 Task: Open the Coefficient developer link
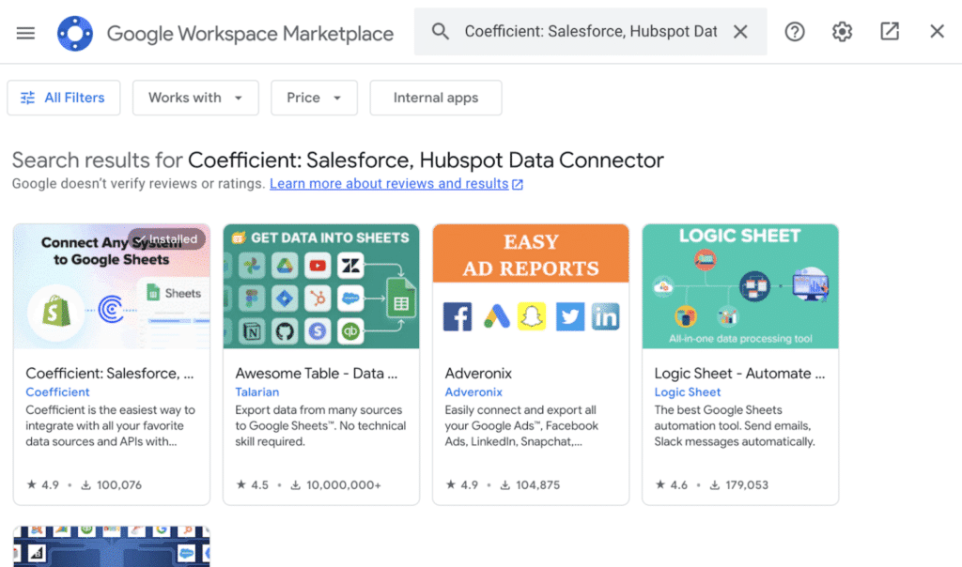(57, 392)
